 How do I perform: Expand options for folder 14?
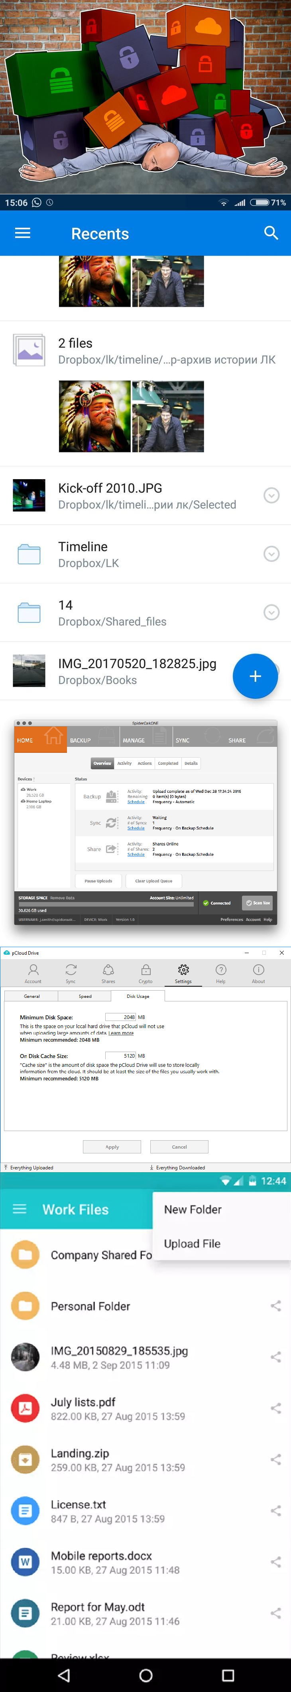click(x=271, y=612)
